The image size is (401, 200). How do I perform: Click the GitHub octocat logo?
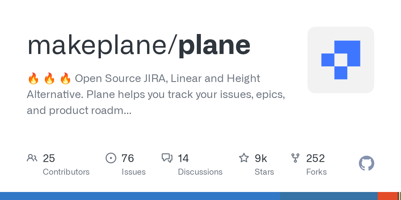point(366,163)
